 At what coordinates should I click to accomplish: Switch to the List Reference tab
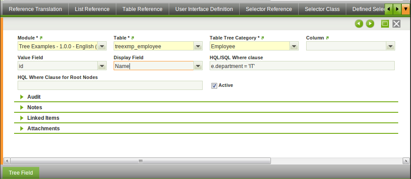(92, 9)
